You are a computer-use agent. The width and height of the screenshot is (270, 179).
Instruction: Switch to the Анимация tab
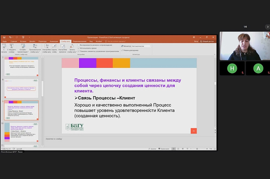tap(54, 41)
